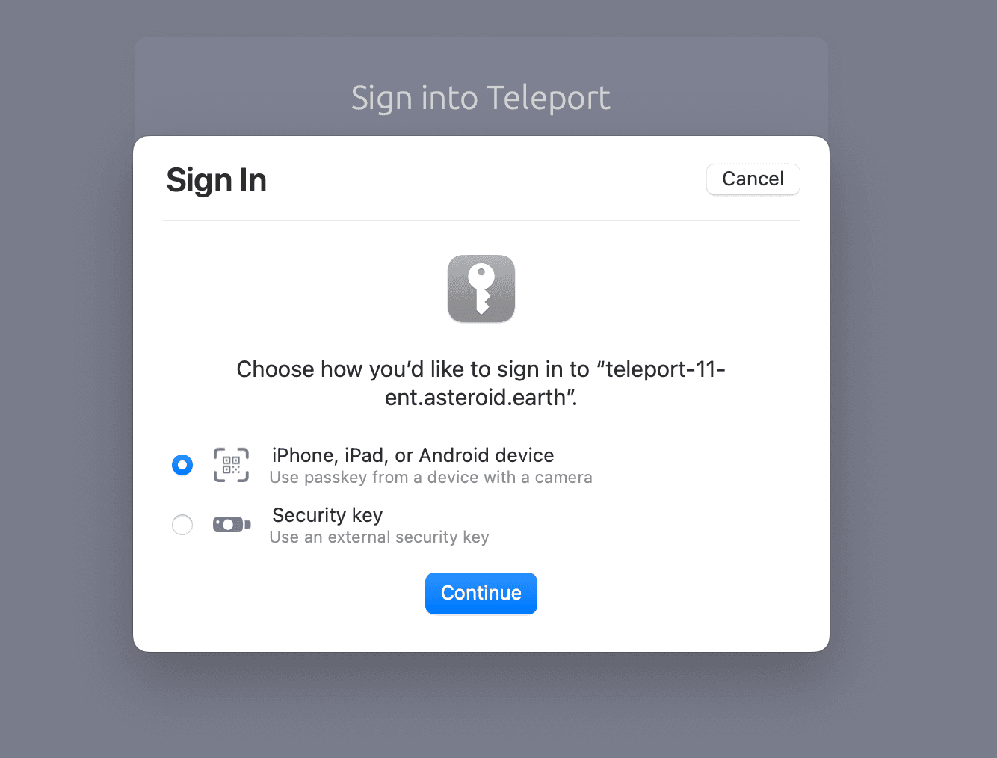
Task: Click the dimmed "Sign into Teleport" title
Action: coord(481,98)
